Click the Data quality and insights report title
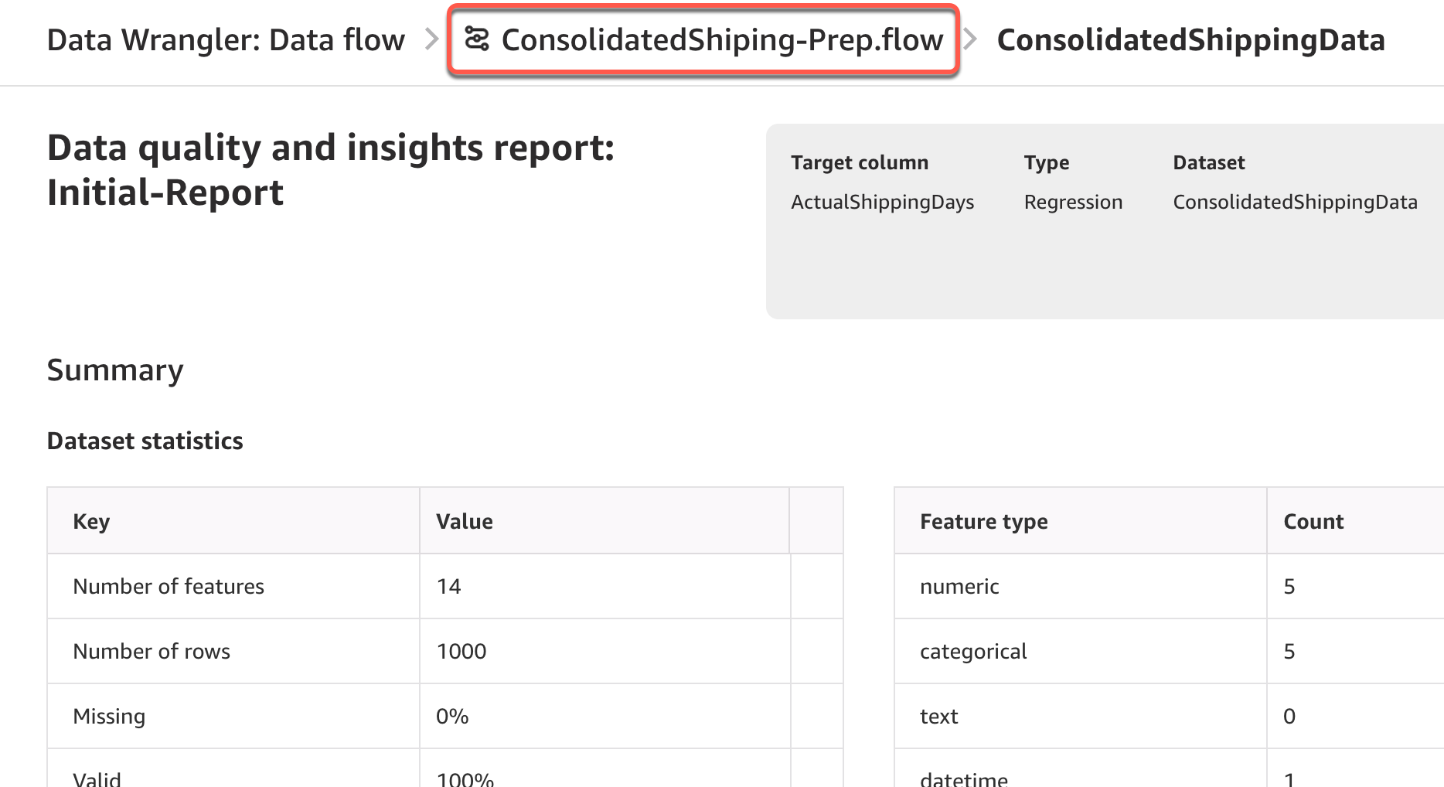This screenshot has width=1444, height=787. click(x=330, y=169)
